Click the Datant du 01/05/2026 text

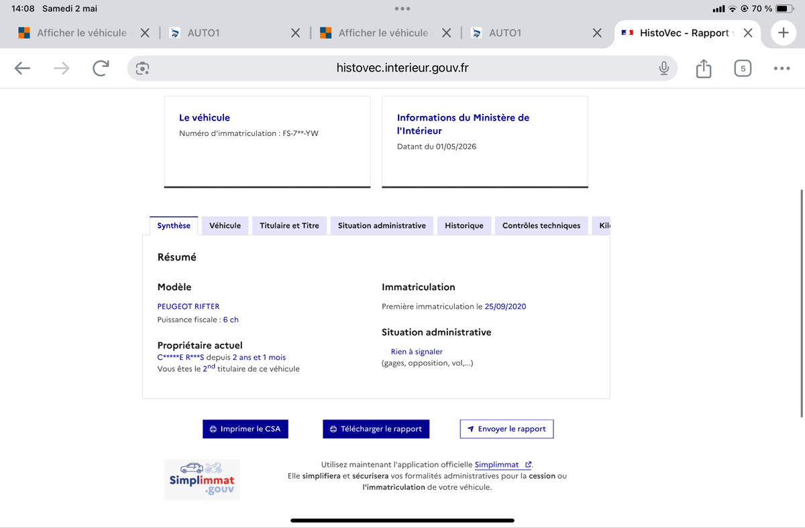pyautogui.click(x=437, y=146)
